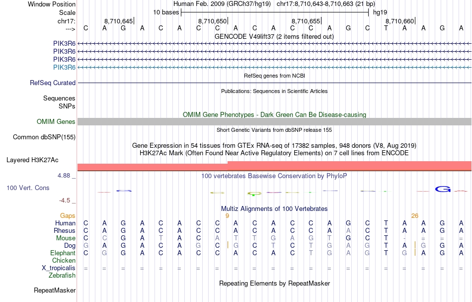This screenshot has height=302, width=472.
Task: Click the light blue PIK3R6 transcript label
Action: pos(64,67)
